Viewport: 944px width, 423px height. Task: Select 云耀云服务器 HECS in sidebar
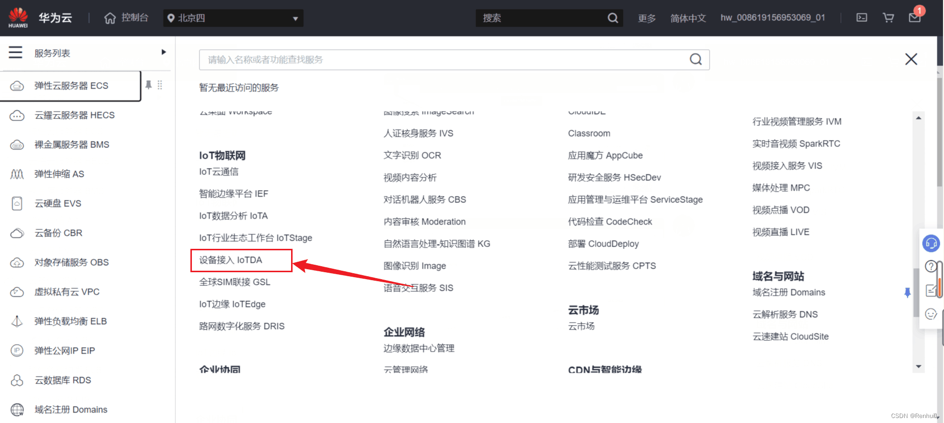pyautogui.click(x=74, y=115)
